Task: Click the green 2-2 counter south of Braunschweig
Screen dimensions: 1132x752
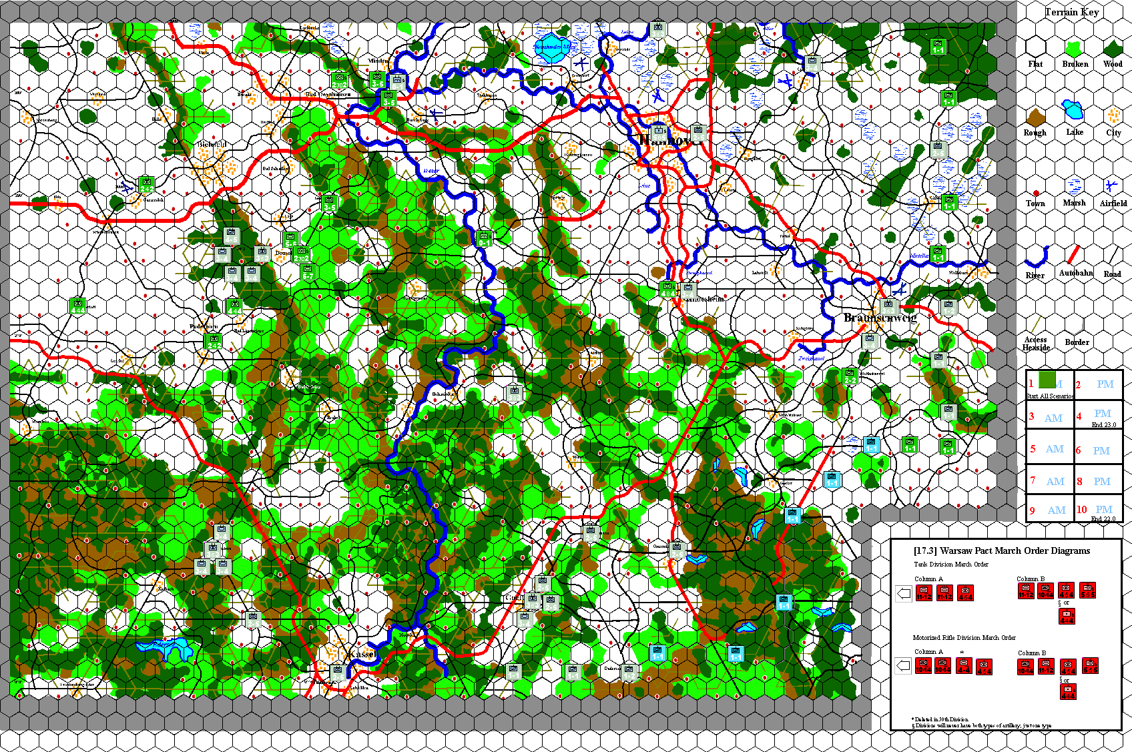Action: click(850, 376)
